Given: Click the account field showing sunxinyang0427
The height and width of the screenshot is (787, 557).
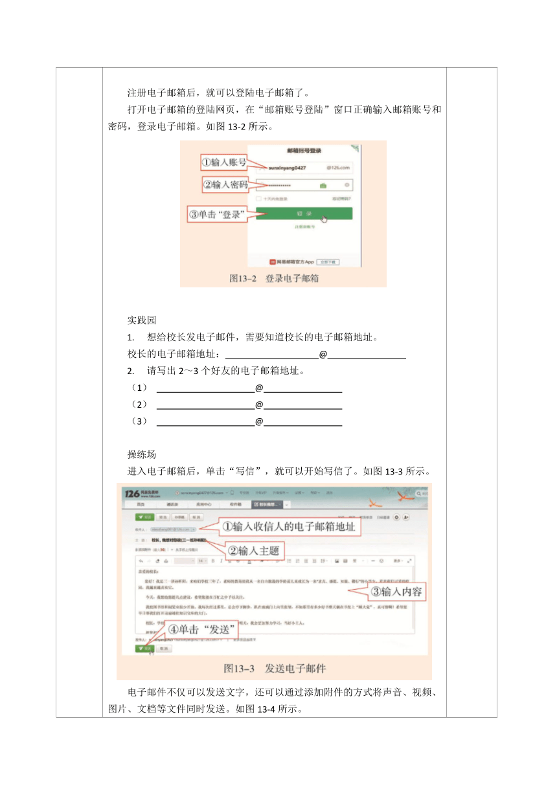Looking at the screenshot, I should point(304,168).
